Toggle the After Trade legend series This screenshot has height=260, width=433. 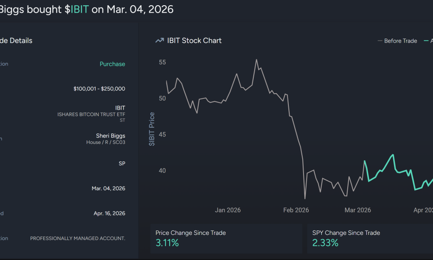pos(429,41)
